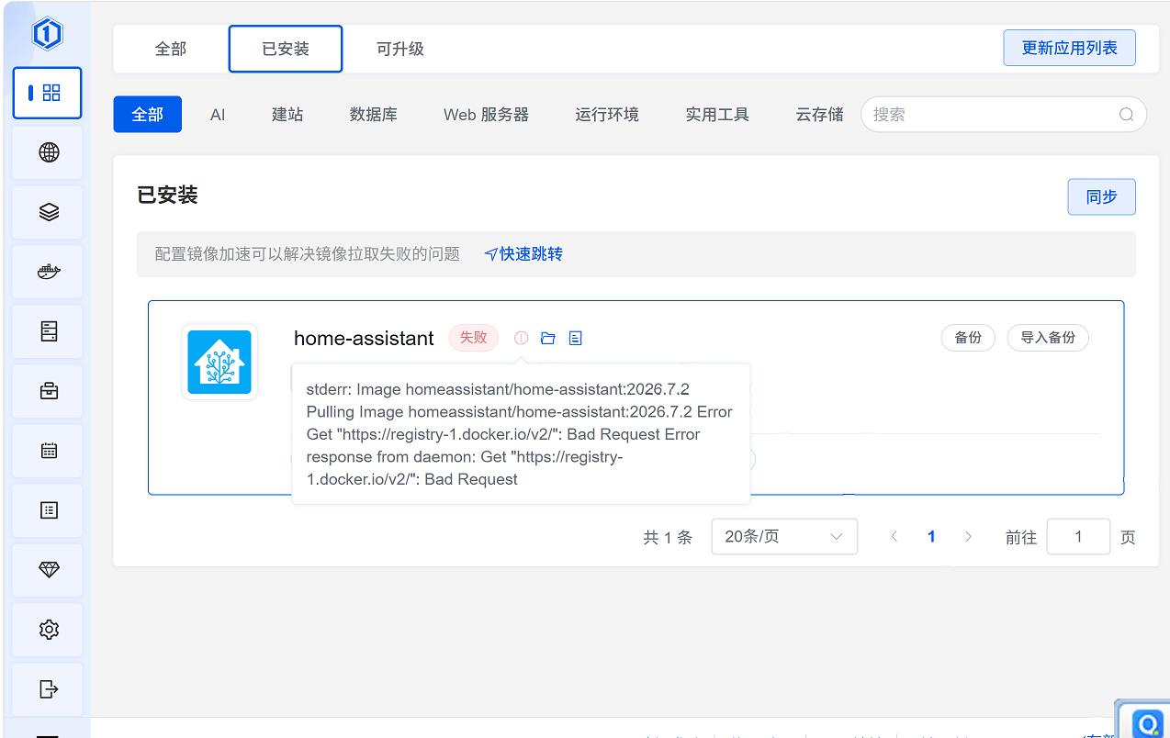Click the home-assistant app name
This screenshot has height=738, width=1170.
coord(364,338)
